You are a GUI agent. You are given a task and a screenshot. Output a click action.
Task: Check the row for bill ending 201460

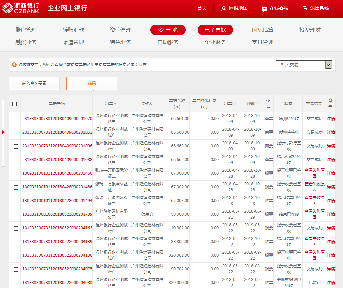pyautogui.click(x=16, y=174)
